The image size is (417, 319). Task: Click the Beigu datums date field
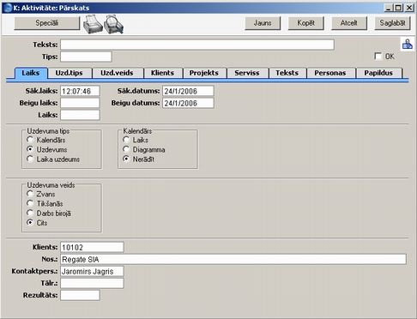188,103
